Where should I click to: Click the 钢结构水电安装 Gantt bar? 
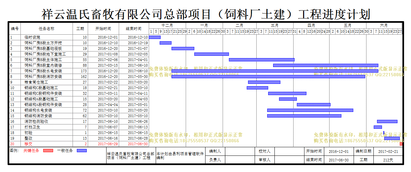(x=310, y=110)
